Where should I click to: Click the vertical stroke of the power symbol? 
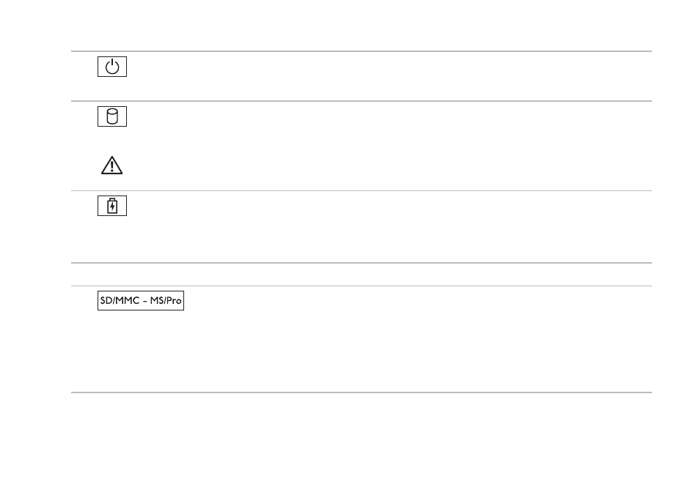click(x=112, y=63)
